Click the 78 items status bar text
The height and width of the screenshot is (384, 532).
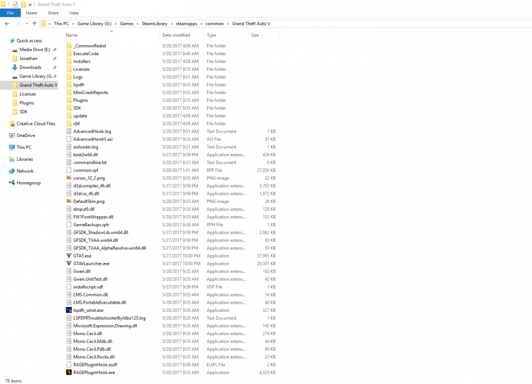(13, 380)
